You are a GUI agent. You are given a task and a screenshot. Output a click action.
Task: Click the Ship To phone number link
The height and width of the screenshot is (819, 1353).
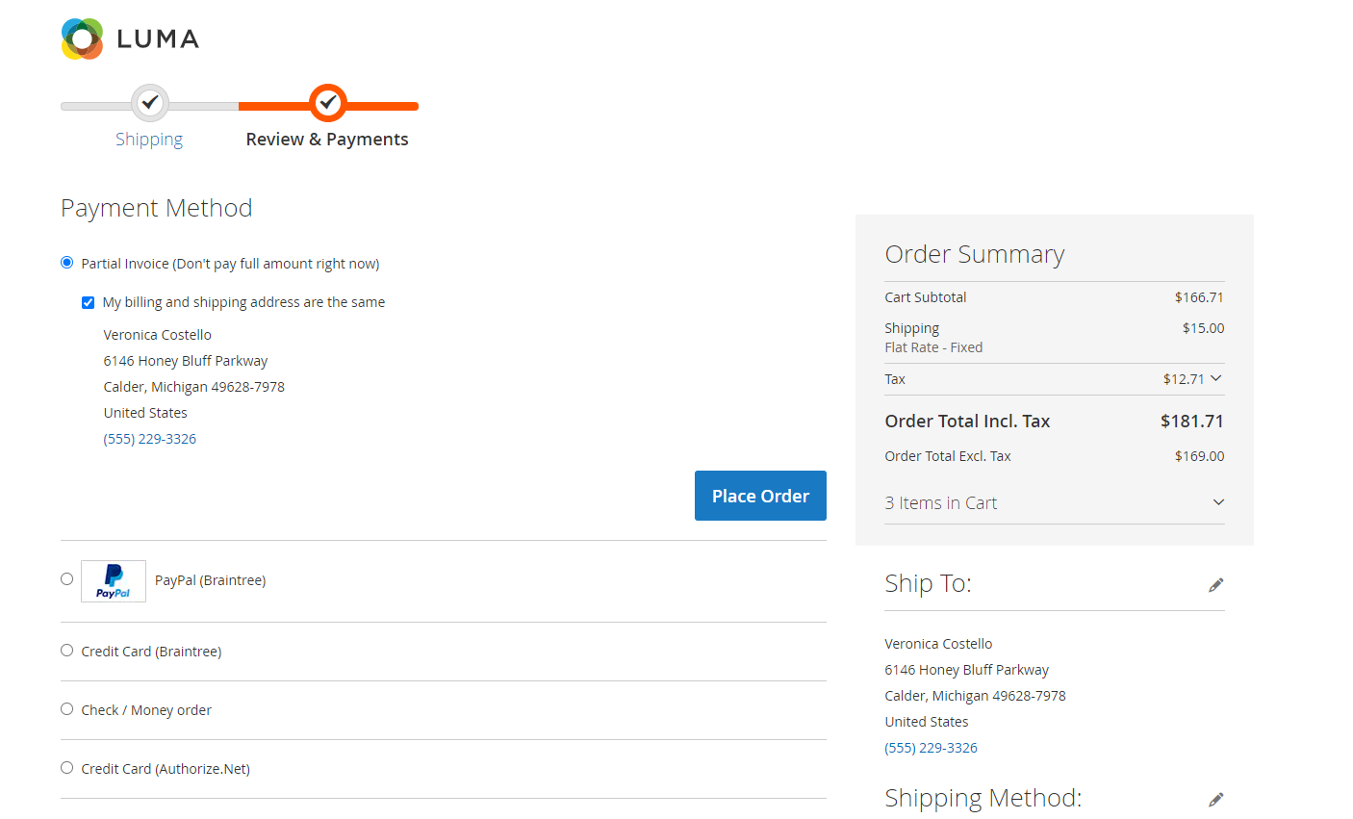point(932,748)
